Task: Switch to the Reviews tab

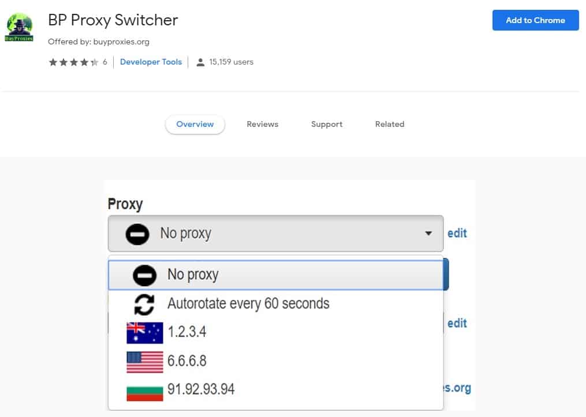Action: [262, 125]
